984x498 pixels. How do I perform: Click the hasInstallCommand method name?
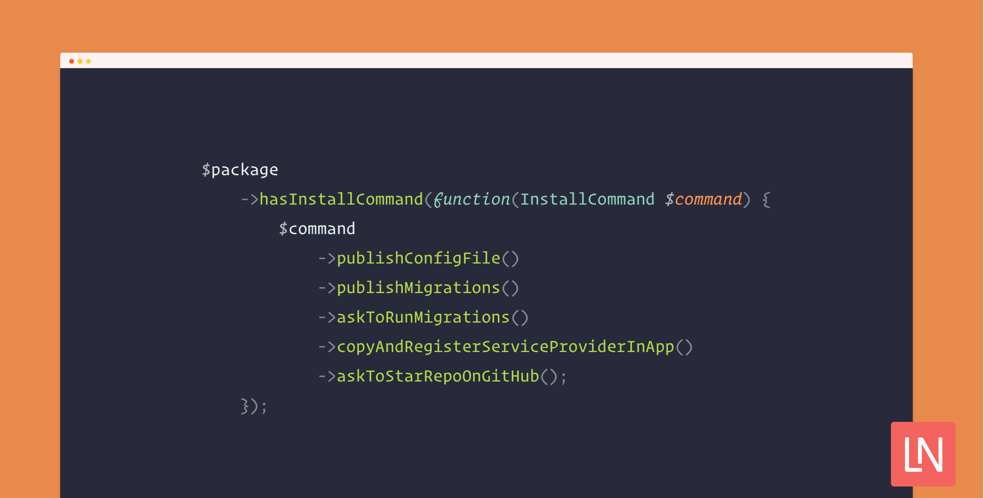341,199
